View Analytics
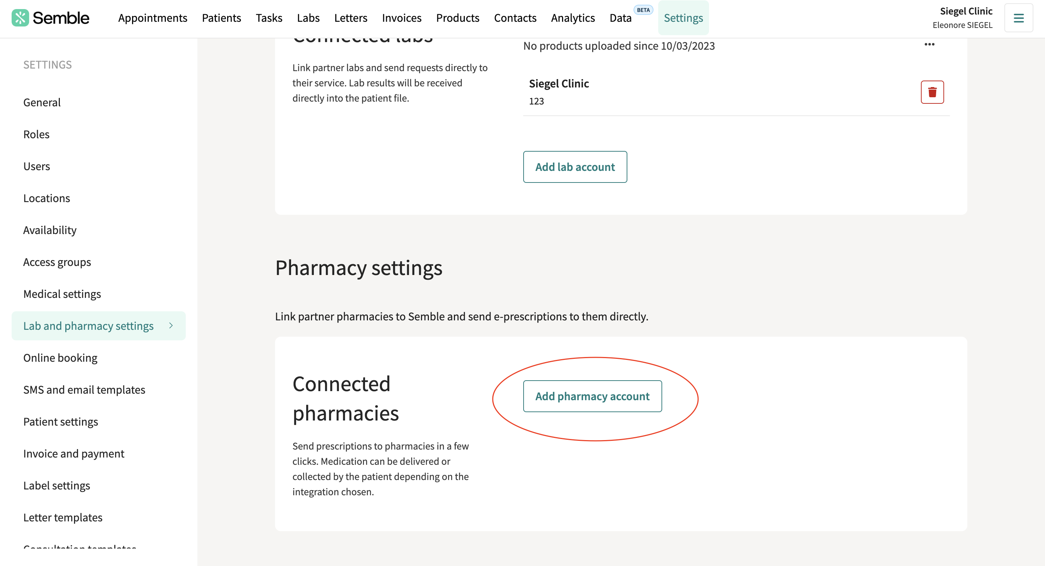 click(x=573, y=18)
